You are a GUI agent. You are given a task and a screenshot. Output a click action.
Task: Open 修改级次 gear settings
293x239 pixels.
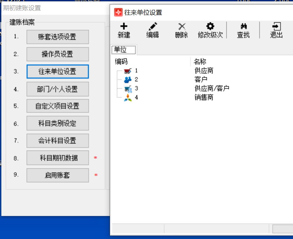(x=210, y=27)
